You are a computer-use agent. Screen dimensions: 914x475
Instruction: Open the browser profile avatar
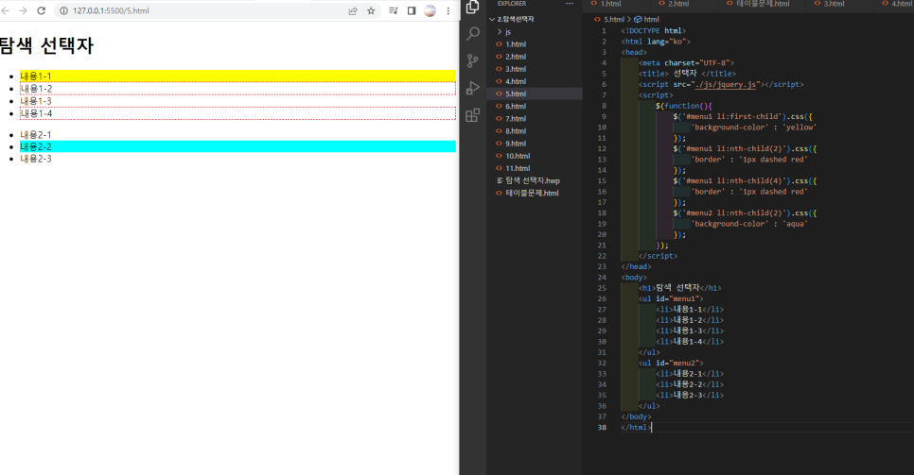430,11
